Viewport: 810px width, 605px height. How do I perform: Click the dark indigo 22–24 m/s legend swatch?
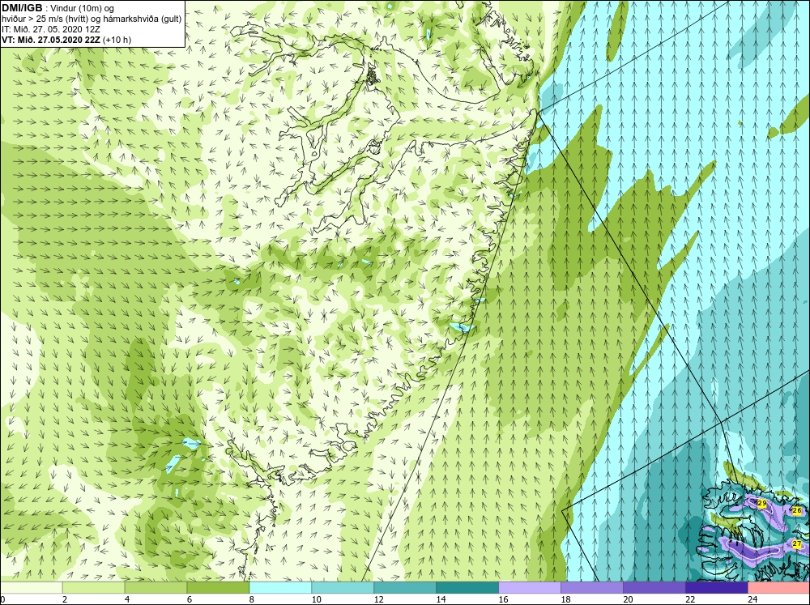pos(717,588)
